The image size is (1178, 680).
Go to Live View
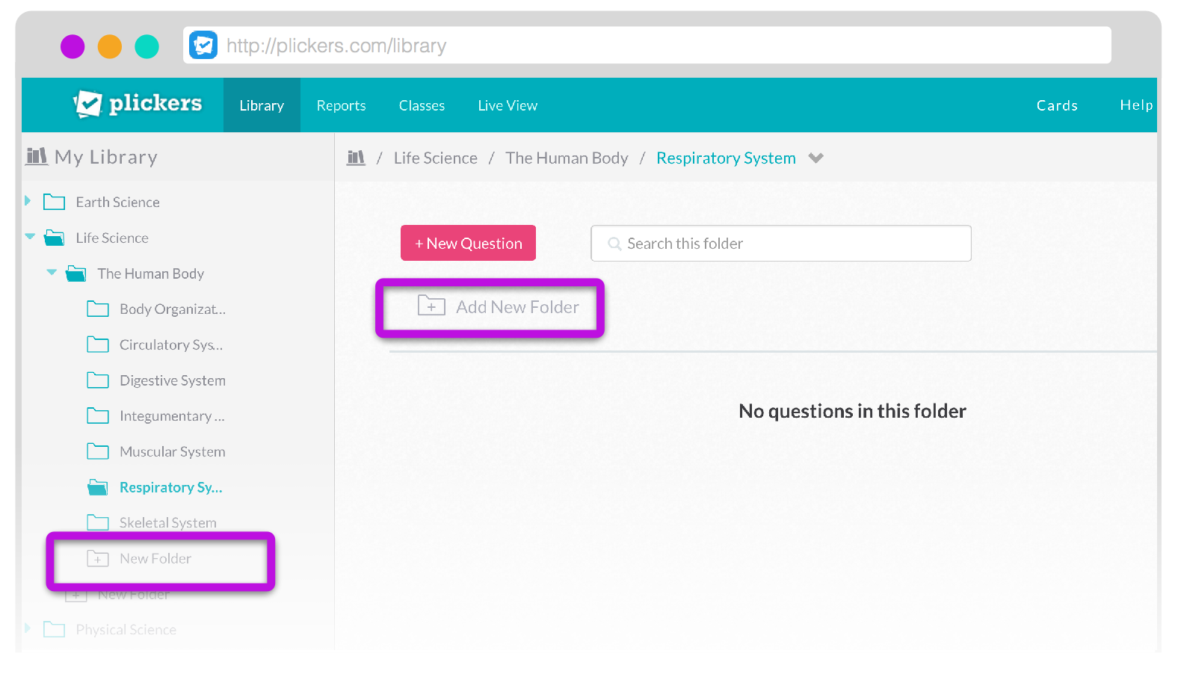tap(508, 105)
